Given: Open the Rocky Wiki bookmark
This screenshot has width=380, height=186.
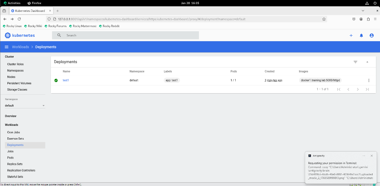Looking at the screenshot, I should point(33,26).
